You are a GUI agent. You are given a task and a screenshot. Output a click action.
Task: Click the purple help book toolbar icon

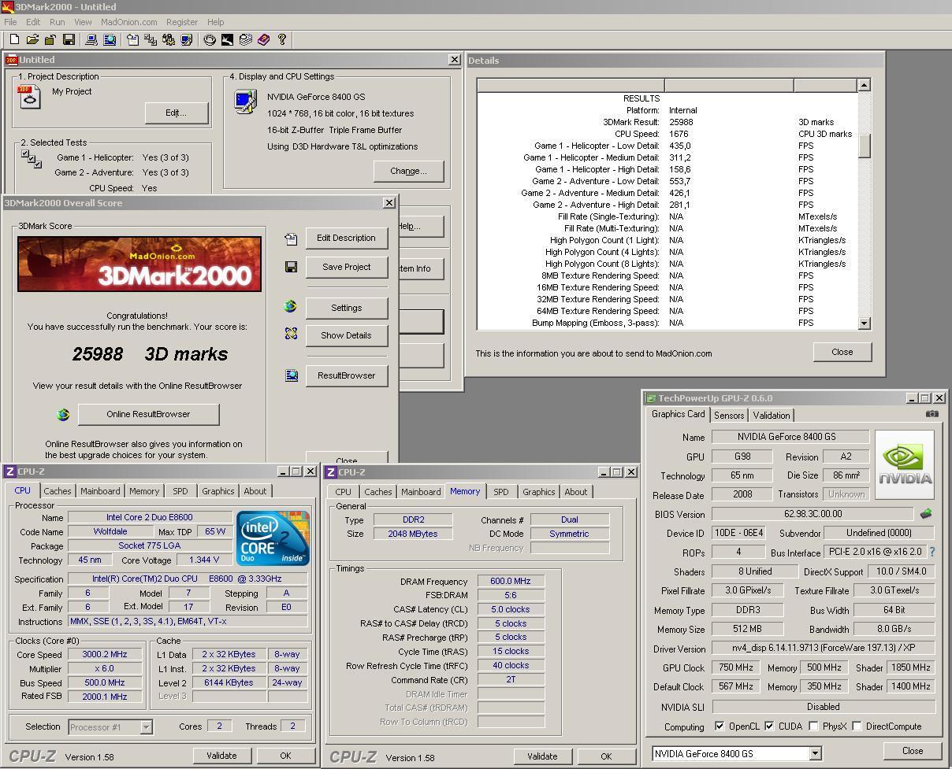pos(263,39)
